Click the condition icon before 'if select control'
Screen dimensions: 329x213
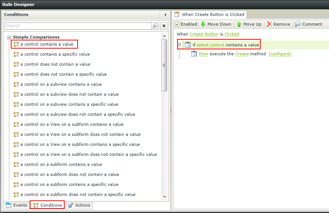tap(188, 45)
